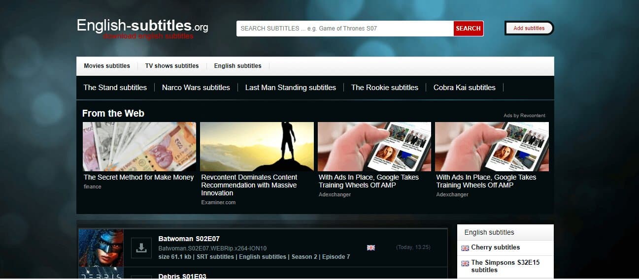Screen dimensions: 639x279
Task: Click the 'finance' source label
Action: pyautogui.click(x=93, y=187)
